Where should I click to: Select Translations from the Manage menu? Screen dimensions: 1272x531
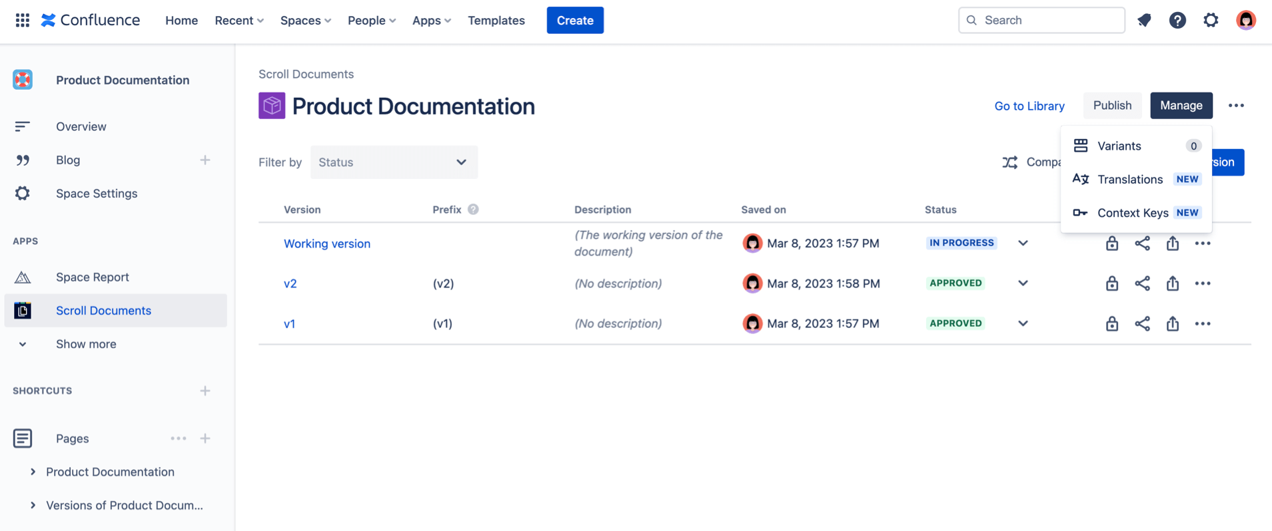(1136, 179)
